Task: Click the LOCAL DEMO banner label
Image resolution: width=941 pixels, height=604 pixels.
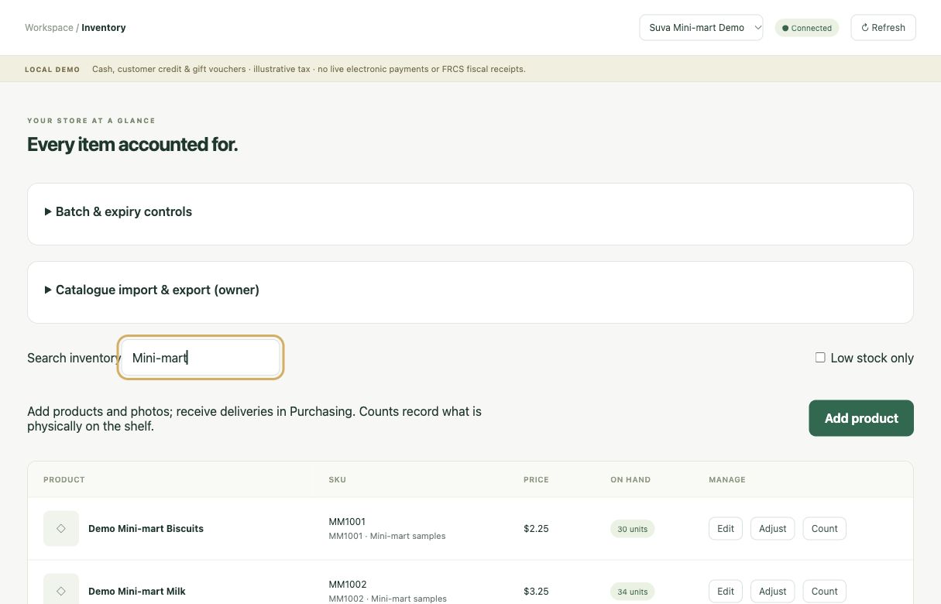Action: [x=52, y=69]
